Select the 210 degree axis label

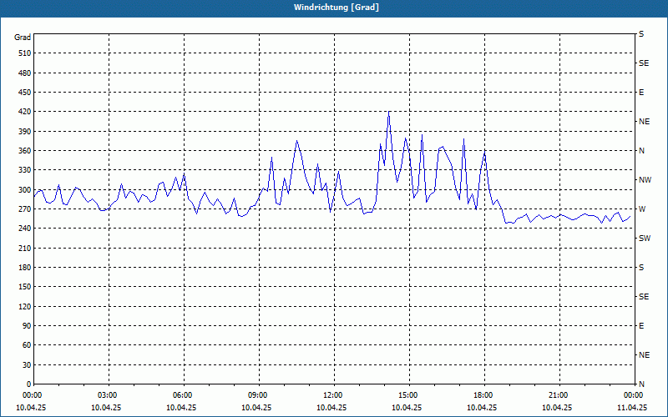[x=25, y=248]
